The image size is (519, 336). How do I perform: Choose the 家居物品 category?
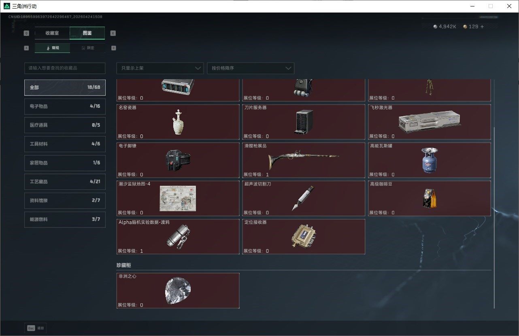click(65, 163)
